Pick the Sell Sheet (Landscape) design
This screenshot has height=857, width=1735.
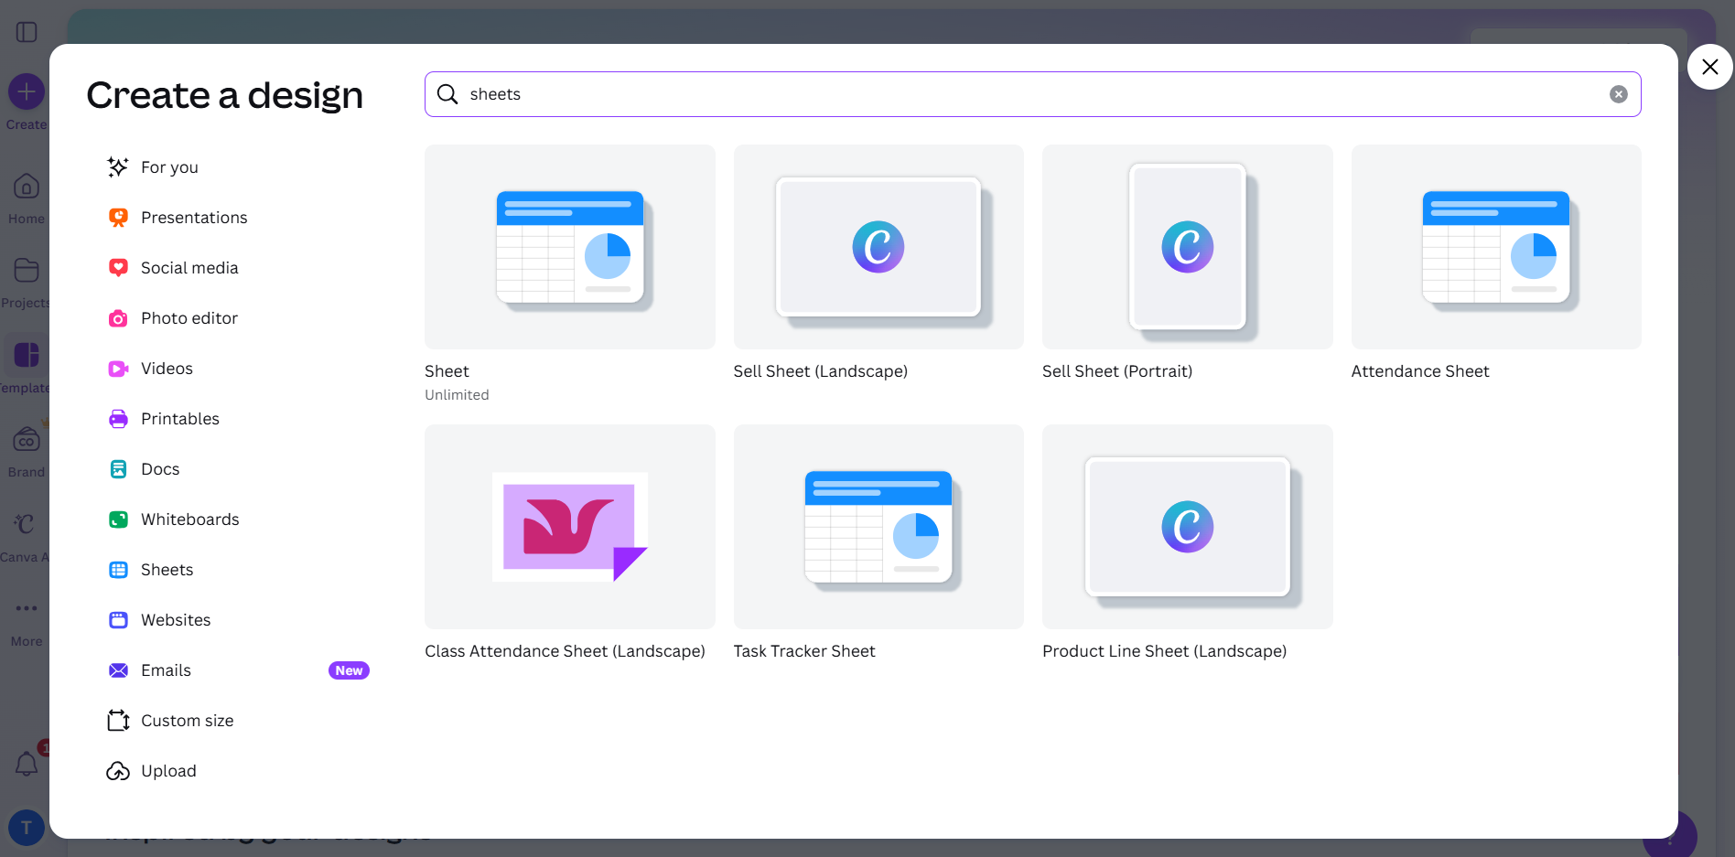(878, 247)
